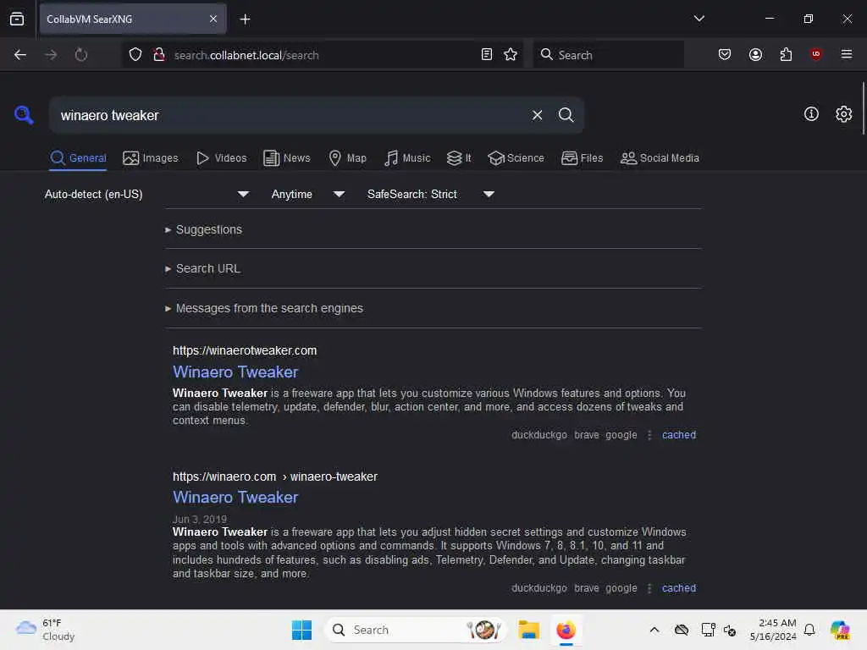Viewport: 867px width, 650px height.
Task: Show hidden system tray icons
Action: [x=654, y=630]
